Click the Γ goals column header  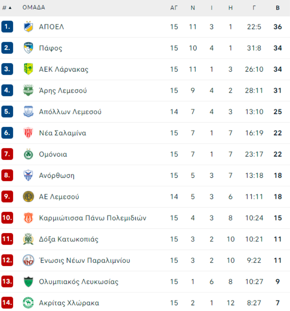[254, 8]
